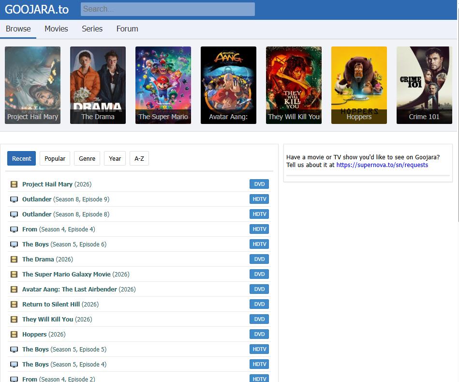This screenshot has width=459, height=382.
Task: Open The Super Mario Galaxy Movie link
Action: click(x=76, y=274)
